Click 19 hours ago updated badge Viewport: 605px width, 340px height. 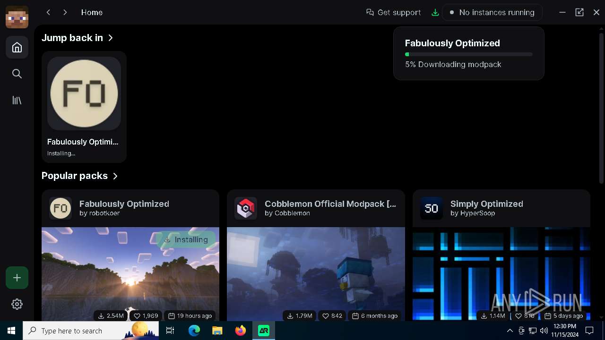point(190,315)
